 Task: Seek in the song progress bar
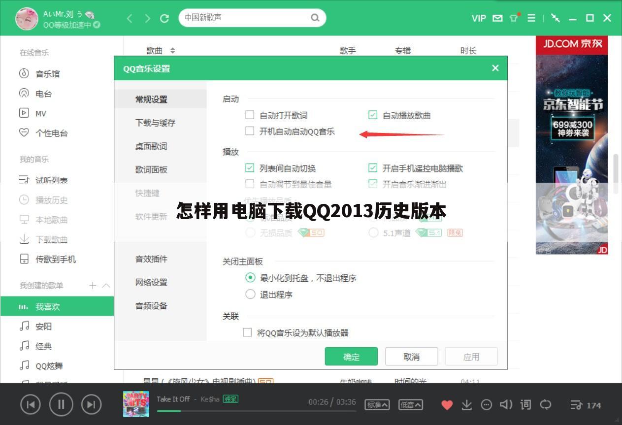click(x=256, y=411)
